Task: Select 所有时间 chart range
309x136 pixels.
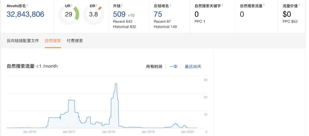Action: click(154, 66)
